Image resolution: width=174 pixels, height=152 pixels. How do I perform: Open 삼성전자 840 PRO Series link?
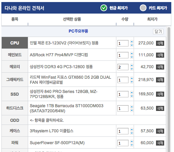pyautogui.click(x=63, y=94)
